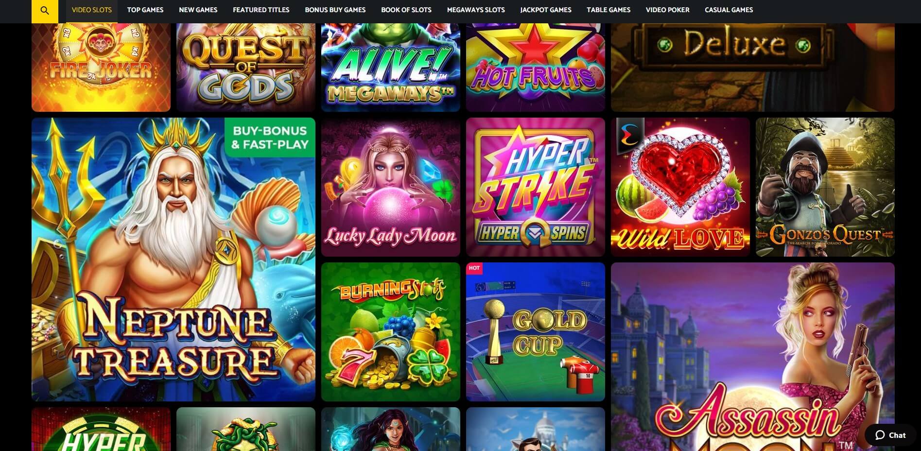
Task: Open the Chat support widget
Action: point(890,435)
